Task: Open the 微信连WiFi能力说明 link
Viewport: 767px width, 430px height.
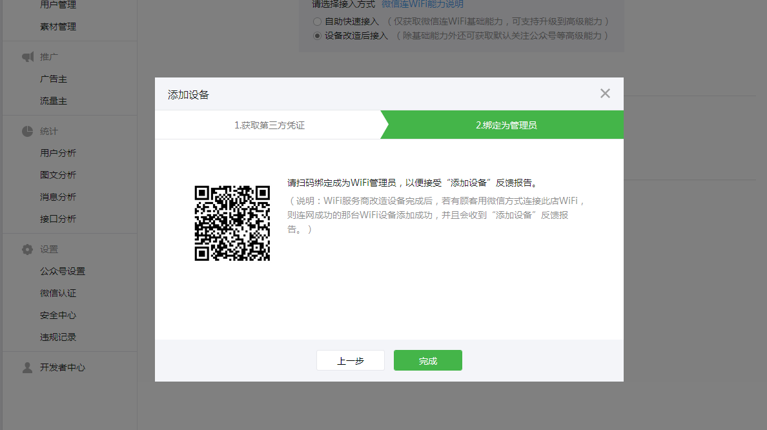Action: click(x=422, y=5)
